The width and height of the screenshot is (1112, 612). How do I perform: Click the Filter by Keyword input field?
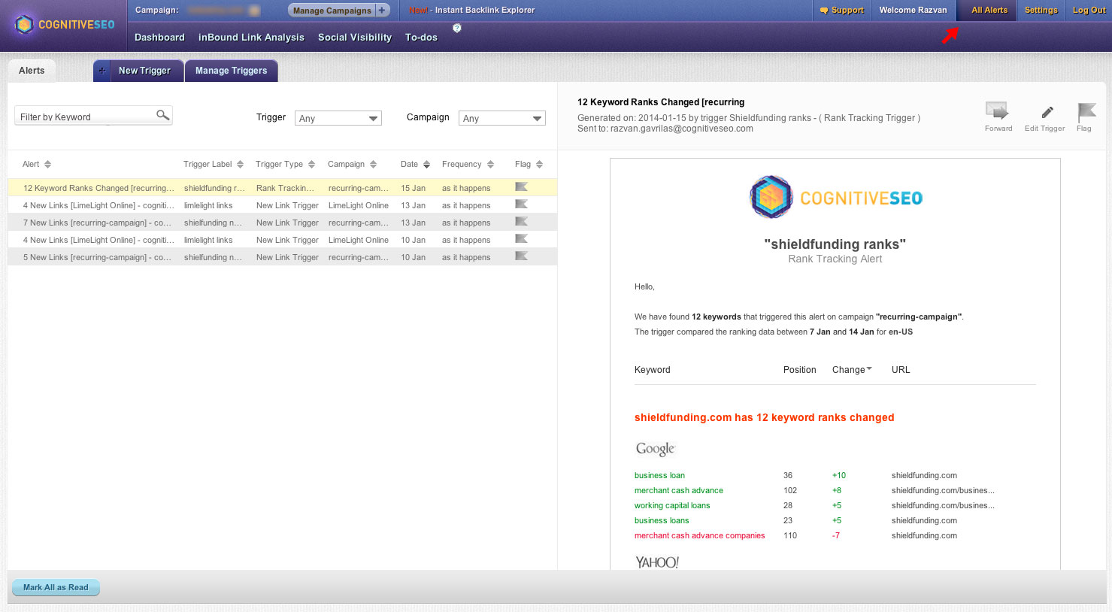coord(84,117)
